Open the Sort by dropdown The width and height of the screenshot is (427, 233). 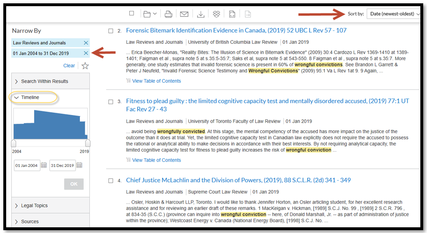click(x=394, y=14)
